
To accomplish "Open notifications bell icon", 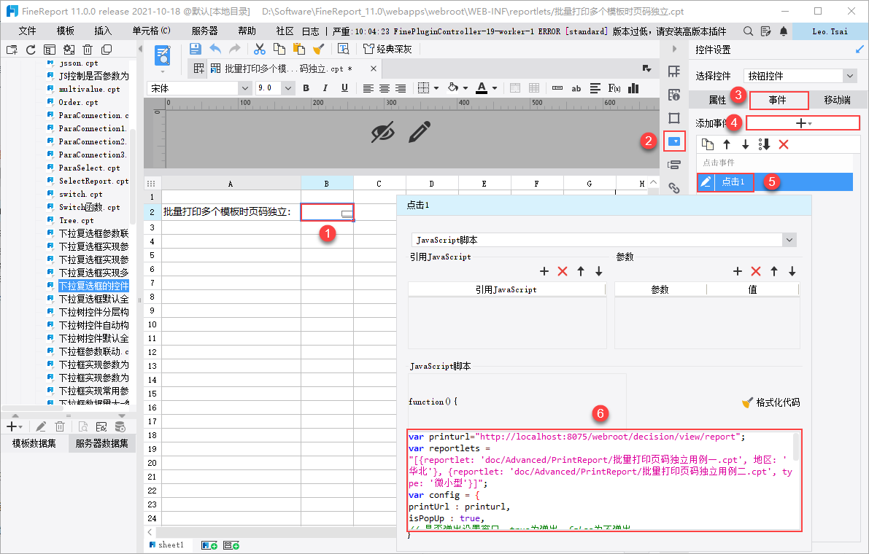I will coord(783,31).
